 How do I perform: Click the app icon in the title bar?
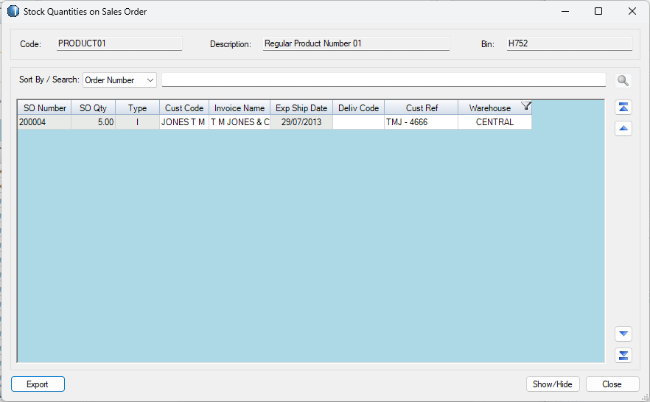click(x=13, y=11)
